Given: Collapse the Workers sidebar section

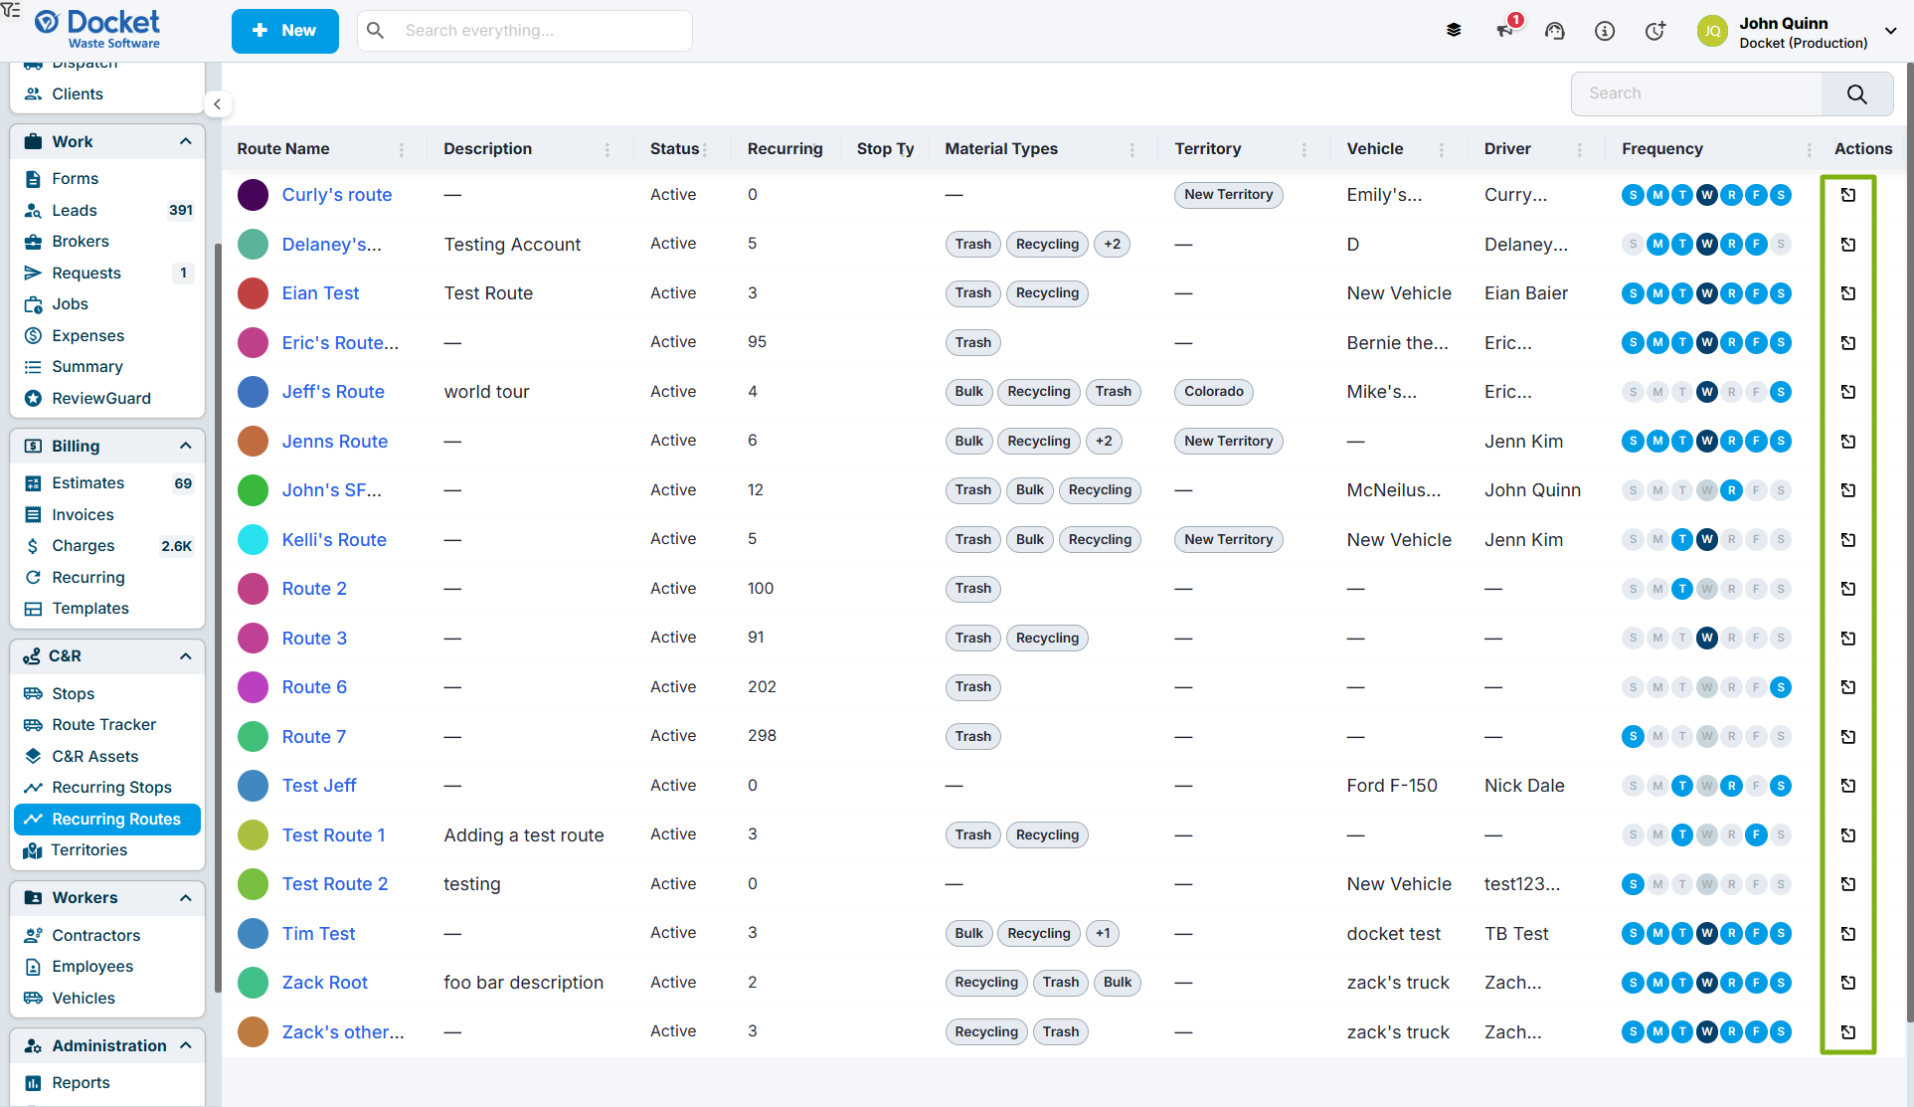Looking at the screenshot, I should coord(186,898).
